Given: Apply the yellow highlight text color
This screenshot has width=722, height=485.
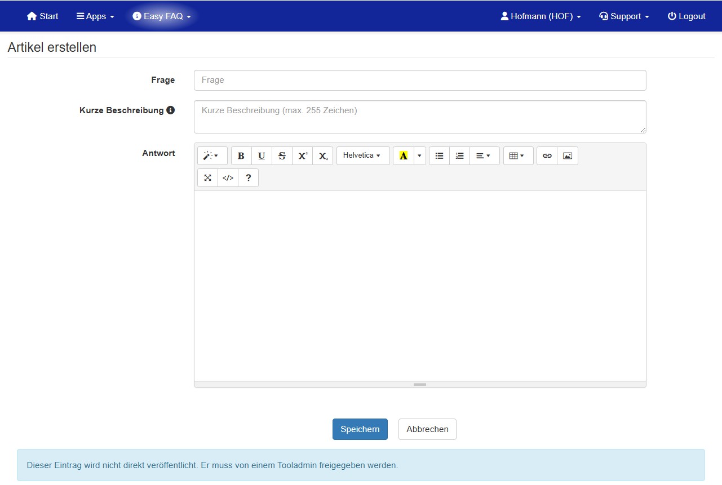Looking at the screenshot, I should (404, 156).
